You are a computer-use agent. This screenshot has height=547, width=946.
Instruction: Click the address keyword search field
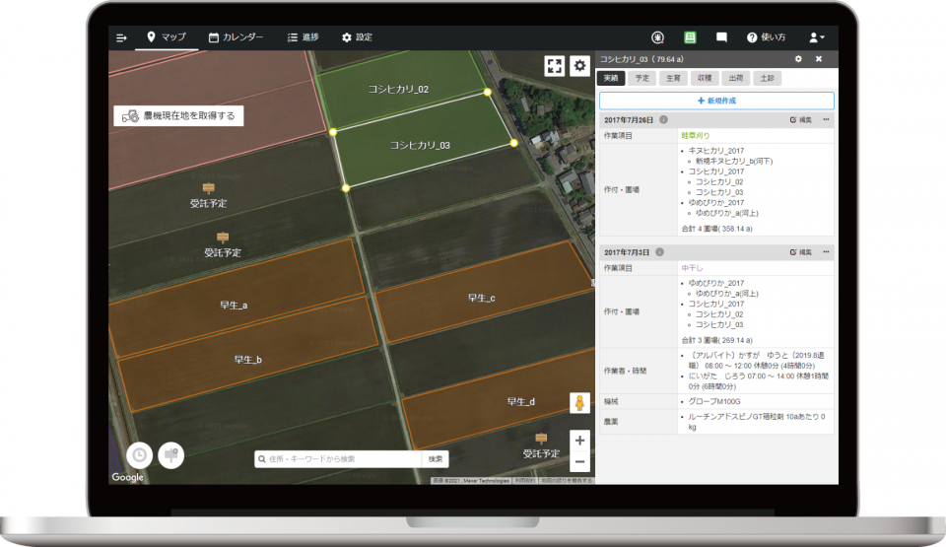pos(339,459)
